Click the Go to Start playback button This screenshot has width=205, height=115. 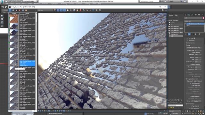click(x=183, y=111)
